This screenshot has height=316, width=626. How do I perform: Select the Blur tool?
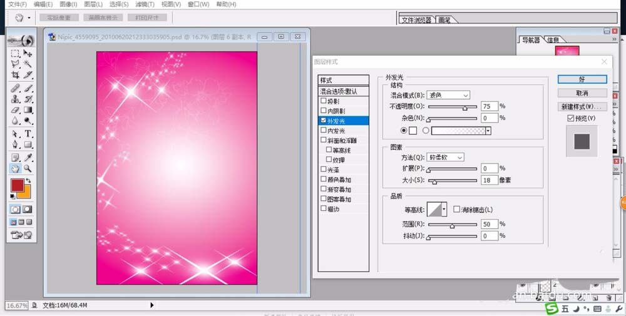coord(15,120)
